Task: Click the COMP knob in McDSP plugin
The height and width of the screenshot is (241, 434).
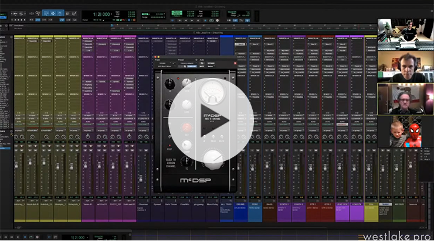Action: point(187,144)
